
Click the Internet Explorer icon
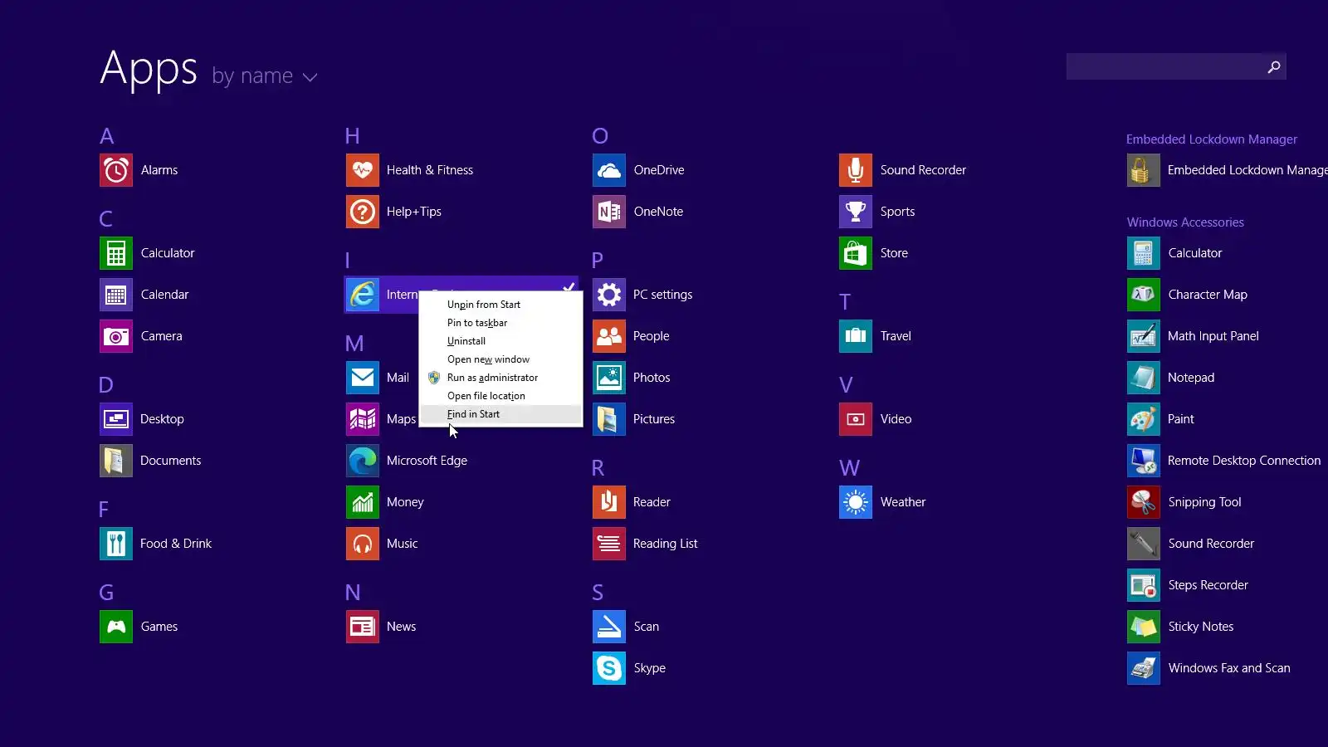(x=363, y=295)
